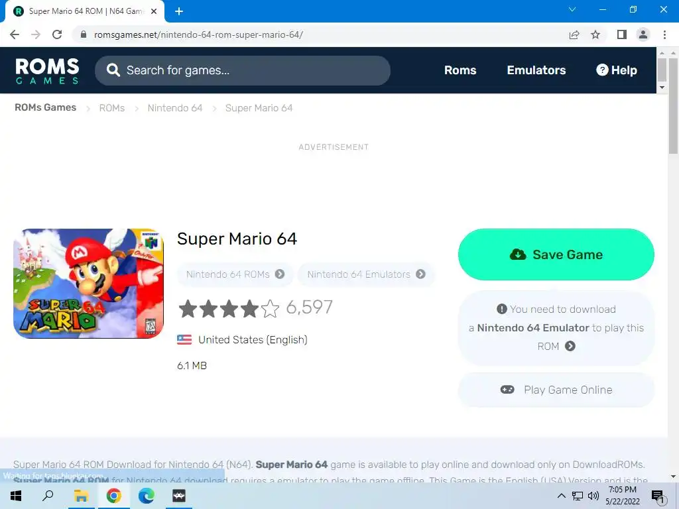Open the Nintendo 64 breadcrumb link
This screenshot has height=509, width=679.
175,108
